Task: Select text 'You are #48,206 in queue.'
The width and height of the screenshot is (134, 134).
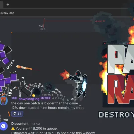Action: tap(37, 128)
